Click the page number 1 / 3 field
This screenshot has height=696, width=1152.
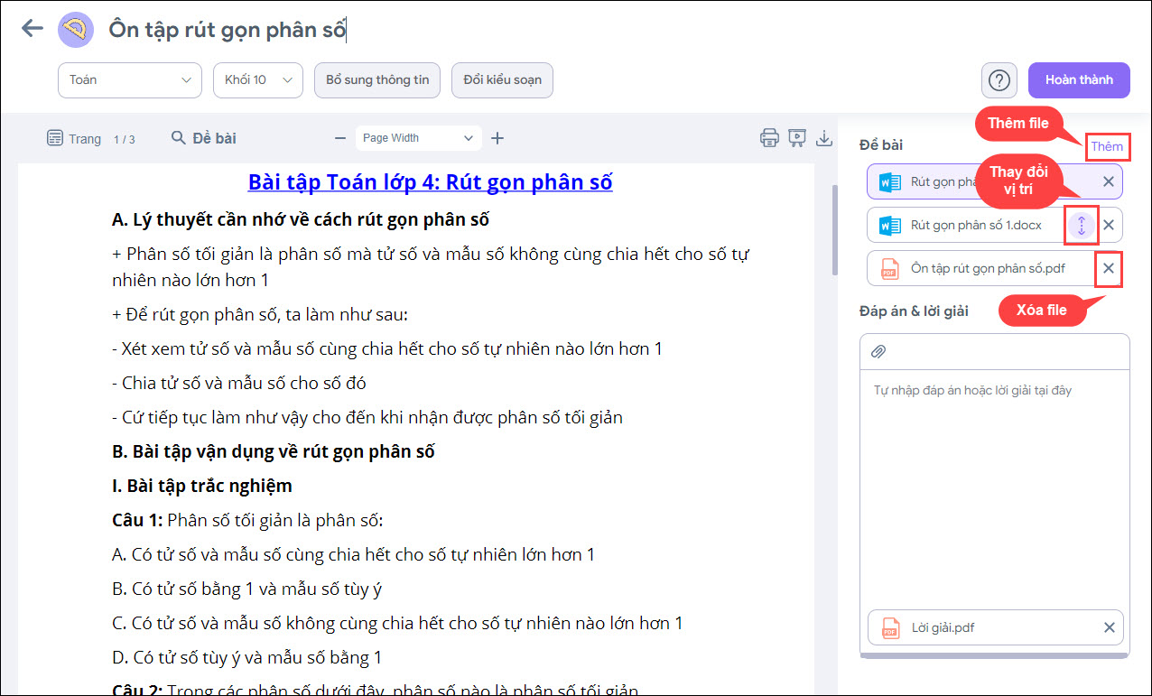point(125,139)
